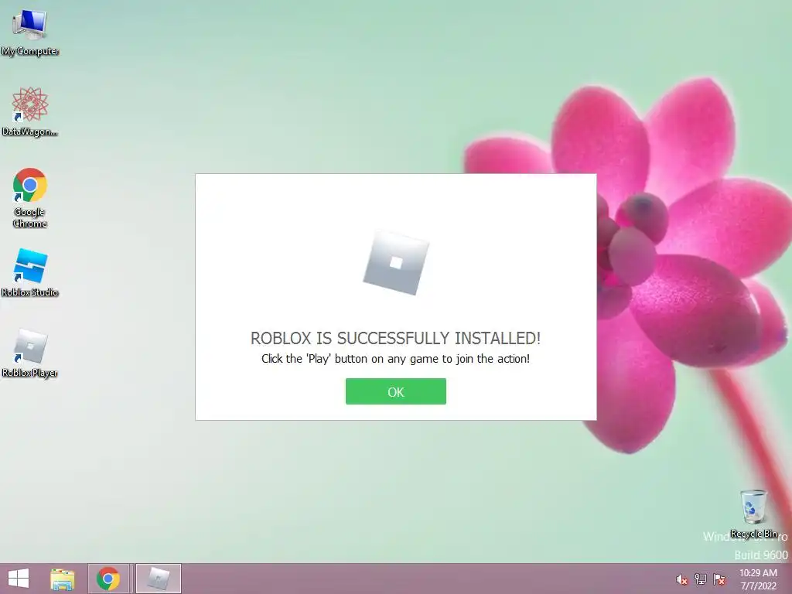Click the muted speaker tray icon
The width and height of the screenshot is (792, 594).
point(681,579)
